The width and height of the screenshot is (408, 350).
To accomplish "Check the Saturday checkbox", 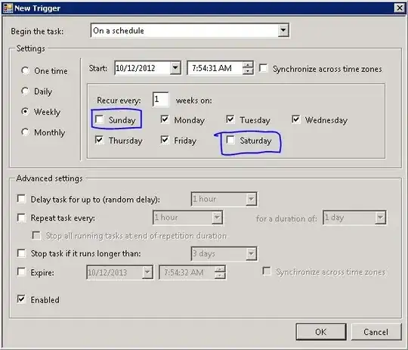I will 230,140.
